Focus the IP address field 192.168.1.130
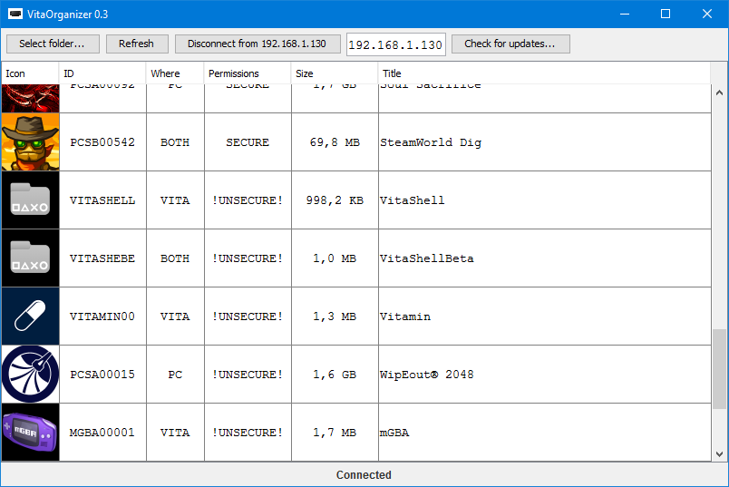 point(395,44)
